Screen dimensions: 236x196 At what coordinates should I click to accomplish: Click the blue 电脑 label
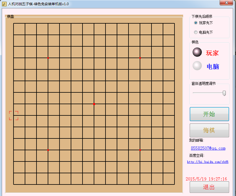coord(213,66)
